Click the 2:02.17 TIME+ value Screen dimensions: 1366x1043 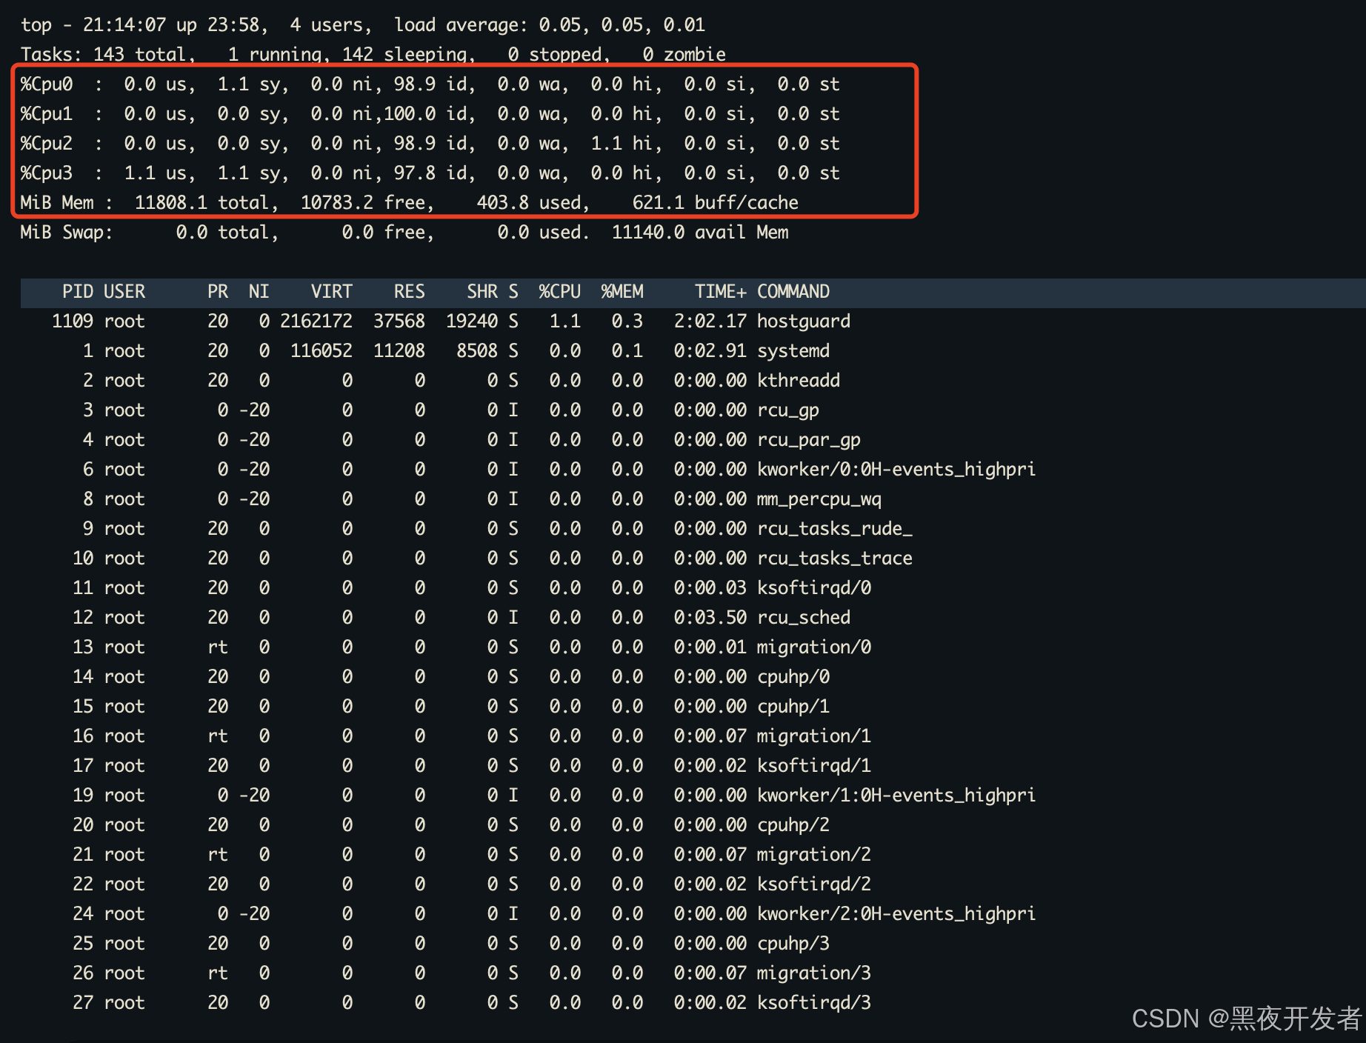point(710,321)
